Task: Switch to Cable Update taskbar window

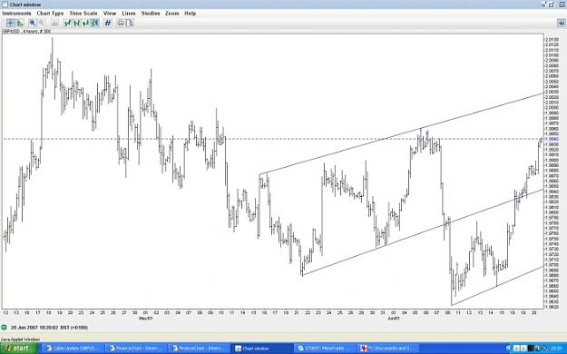Action: click(x=73, y=349)
